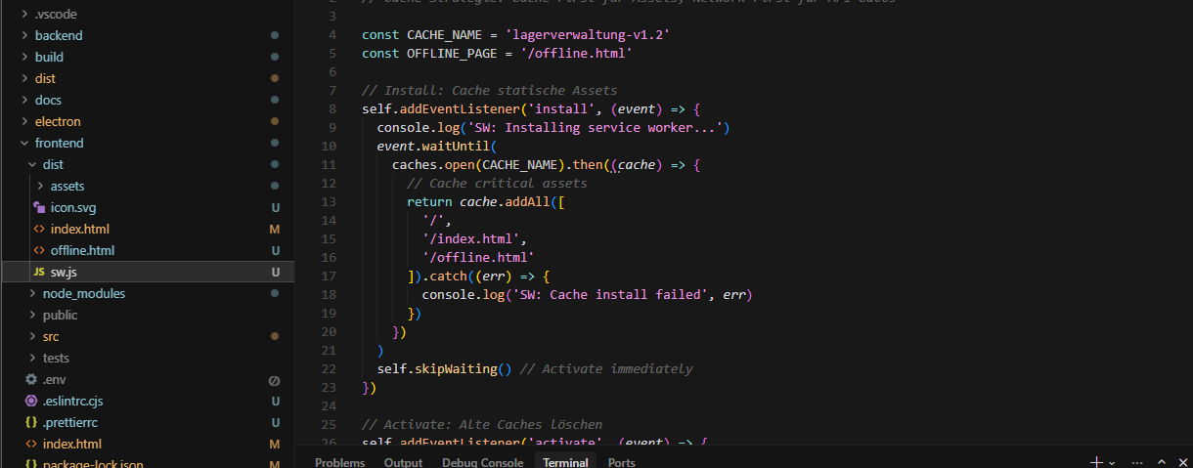
Task: Click the plus icon for new terminal
Action: [1097, 462]
